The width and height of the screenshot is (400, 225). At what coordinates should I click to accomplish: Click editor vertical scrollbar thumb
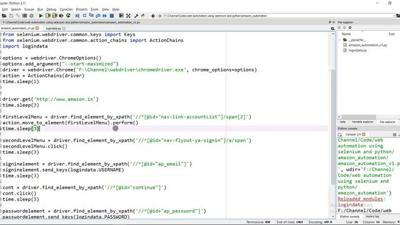333,127
